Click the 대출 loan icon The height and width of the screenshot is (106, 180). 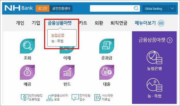pos(107,72)
